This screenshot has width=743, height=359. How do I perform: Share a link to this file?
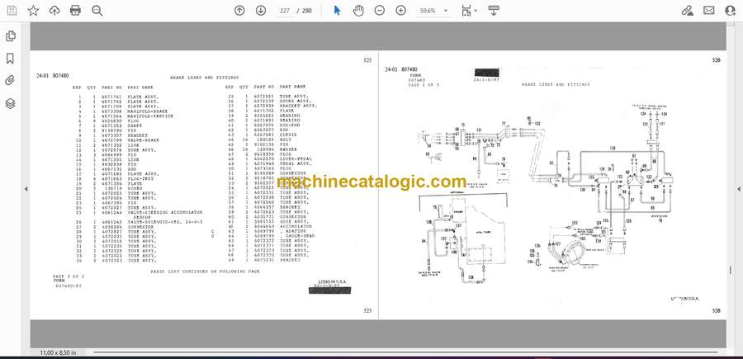(x=688, y=11)
